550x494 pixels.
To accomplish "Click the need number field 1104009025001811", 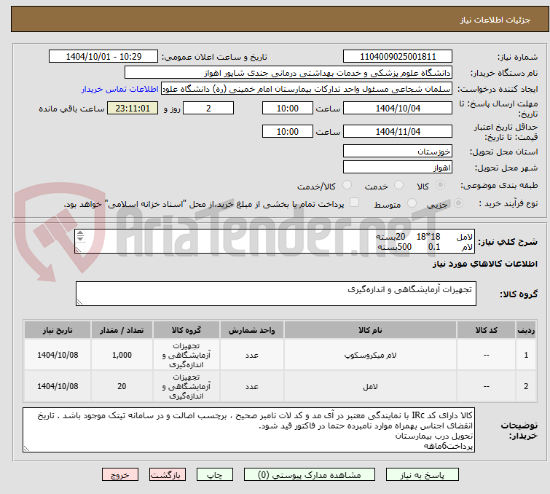I will click(x=398, y=57).
